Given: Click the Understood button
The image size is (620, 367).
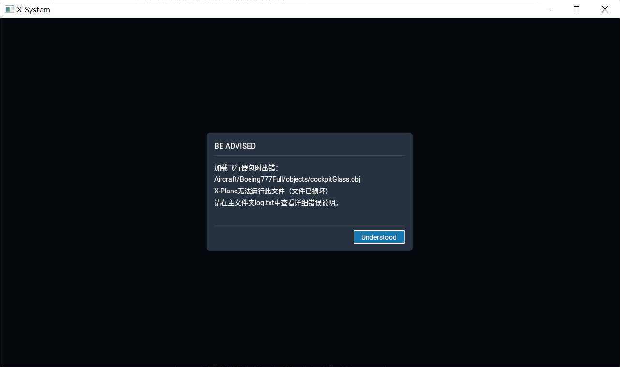Looking at the screenshot, I should coord(379,237).
